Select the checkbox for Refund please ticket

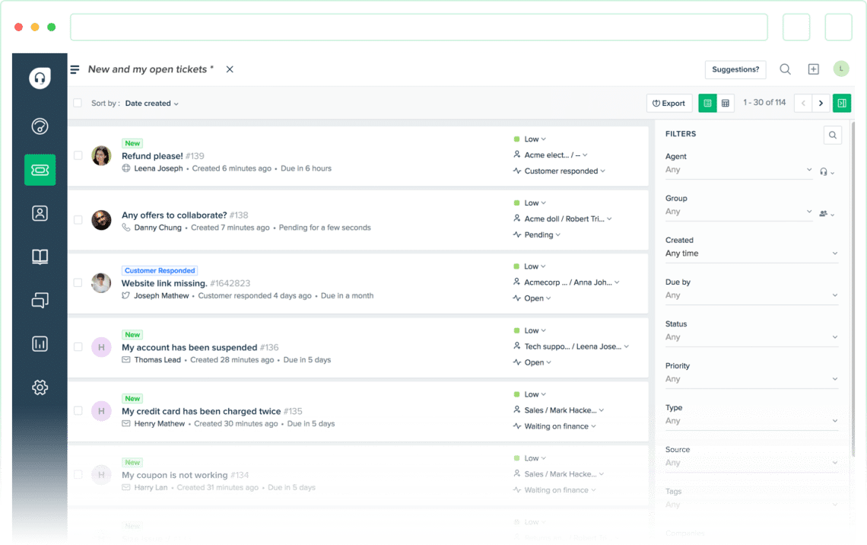coord(78,155)
